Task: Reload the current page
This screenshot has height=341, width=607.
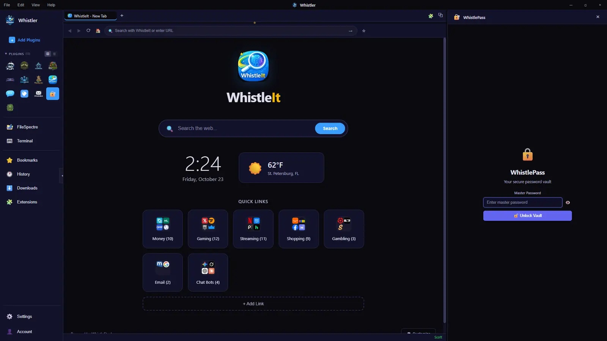Action: (x=88, y=31)
